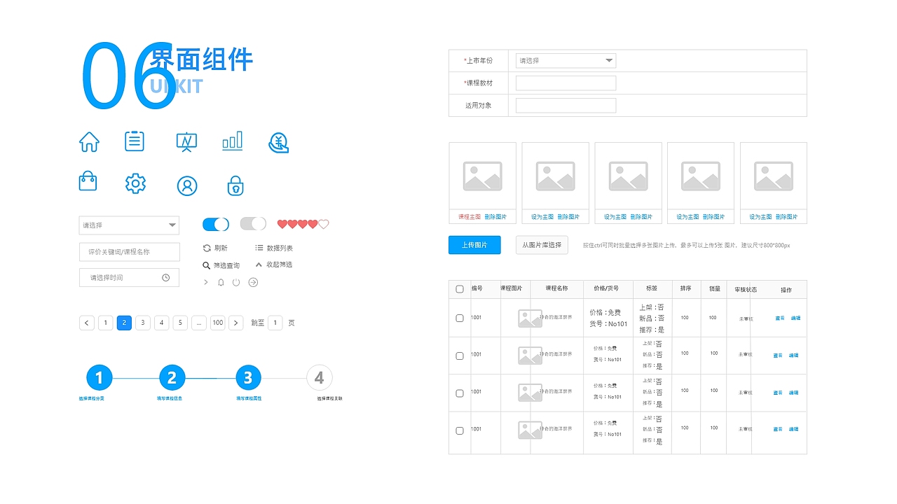Click step 1 circle 选择课程分类
The image size is (897, 504).
click(x=100, y=378)
